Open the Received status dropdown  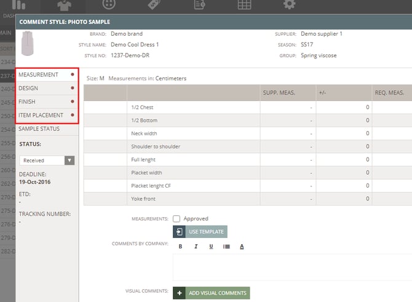tap(47, 160)
